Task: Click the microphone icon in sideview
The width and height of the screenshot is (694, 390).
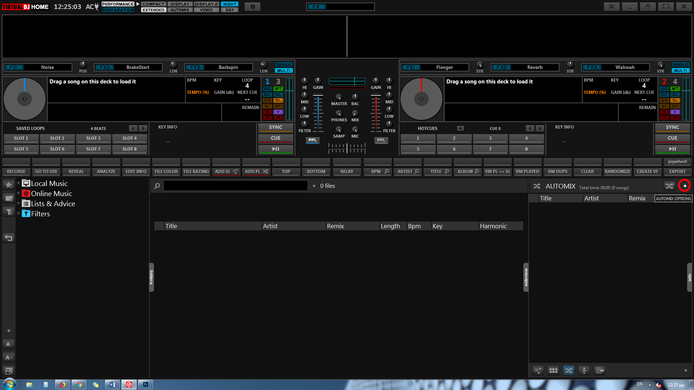Action: coord(584,370)
